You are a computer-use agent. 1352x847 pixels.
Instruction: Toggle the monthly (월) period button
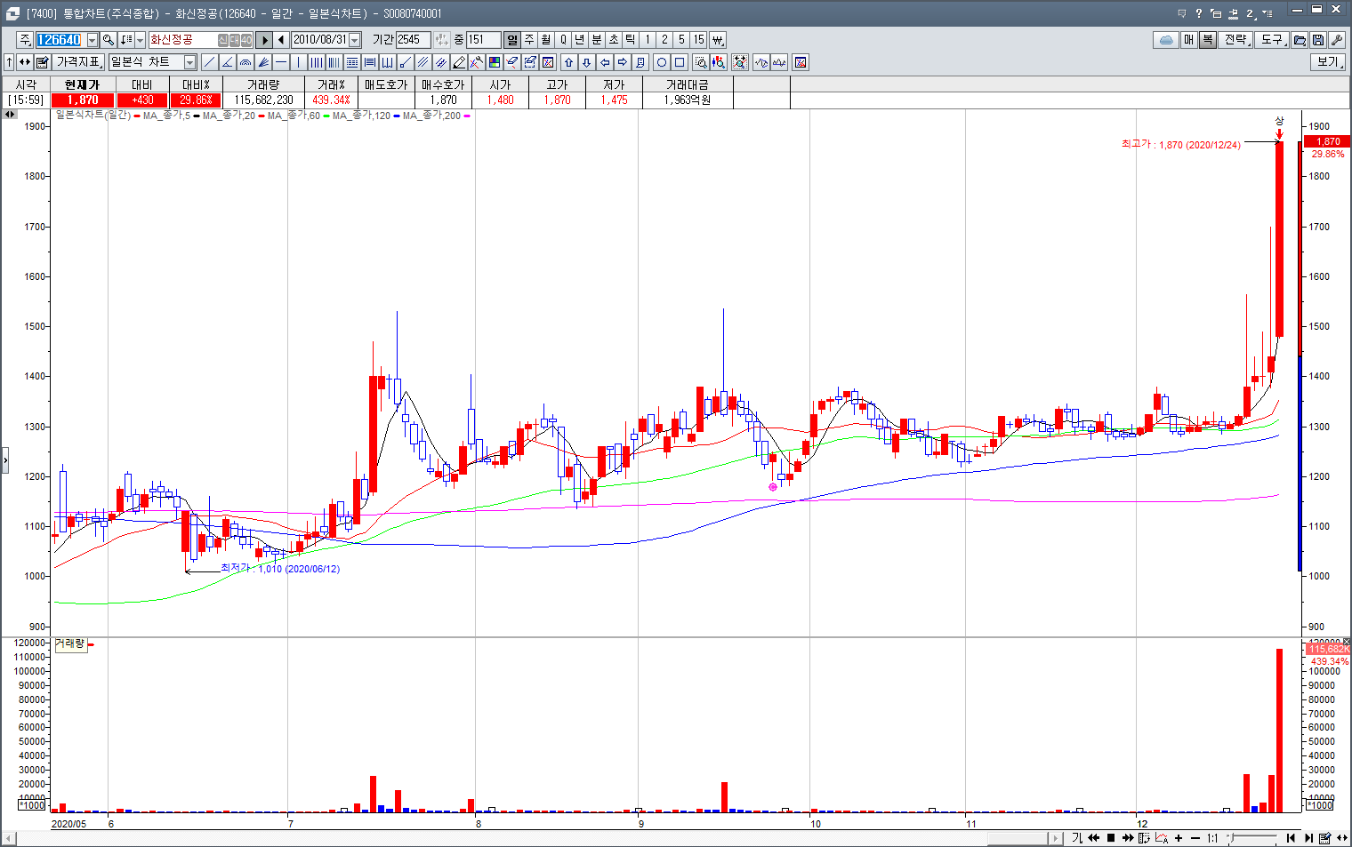(x=546, y=40)
